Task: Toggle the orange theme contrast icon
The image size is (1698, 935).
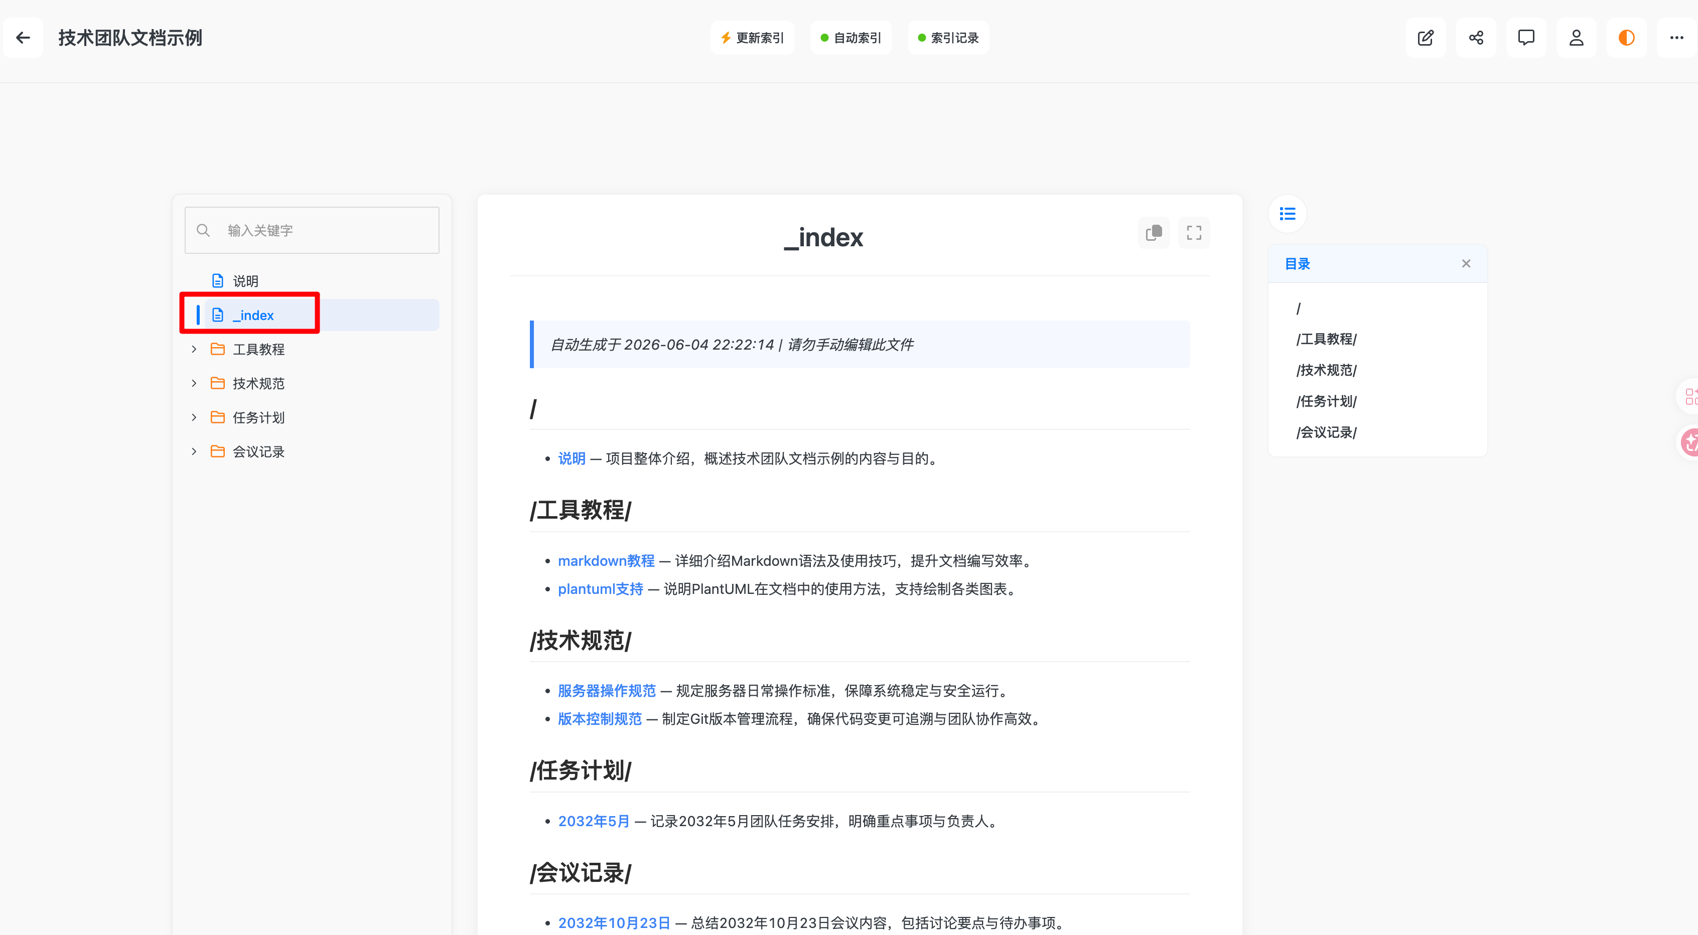Action: point(1626,38)
